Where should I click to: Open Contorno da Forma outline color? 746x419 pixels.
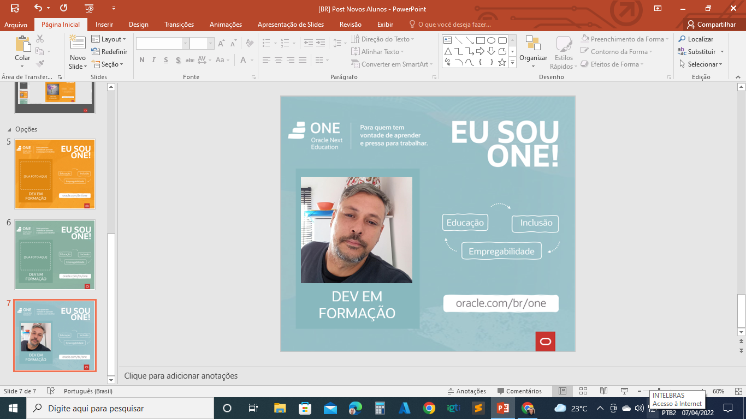pos(617,52)
